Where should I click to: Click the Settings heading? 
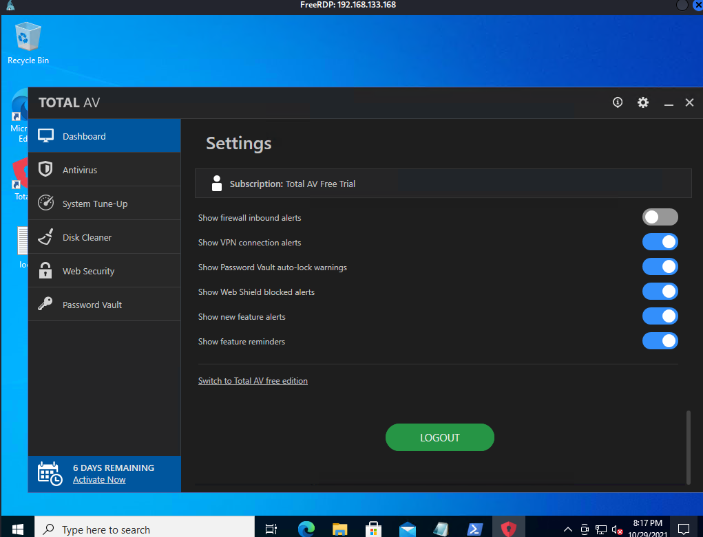coord(238,143)
